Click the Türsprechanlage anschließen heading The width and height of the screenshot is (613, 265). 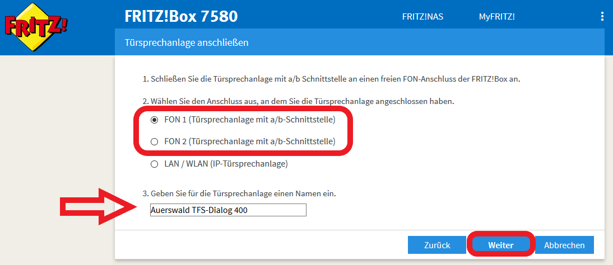(x=186, y=42)
